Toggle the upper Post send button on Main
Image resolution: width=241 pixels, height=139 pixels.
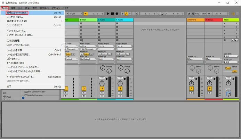pyautogui.click(x=228, y=68)
